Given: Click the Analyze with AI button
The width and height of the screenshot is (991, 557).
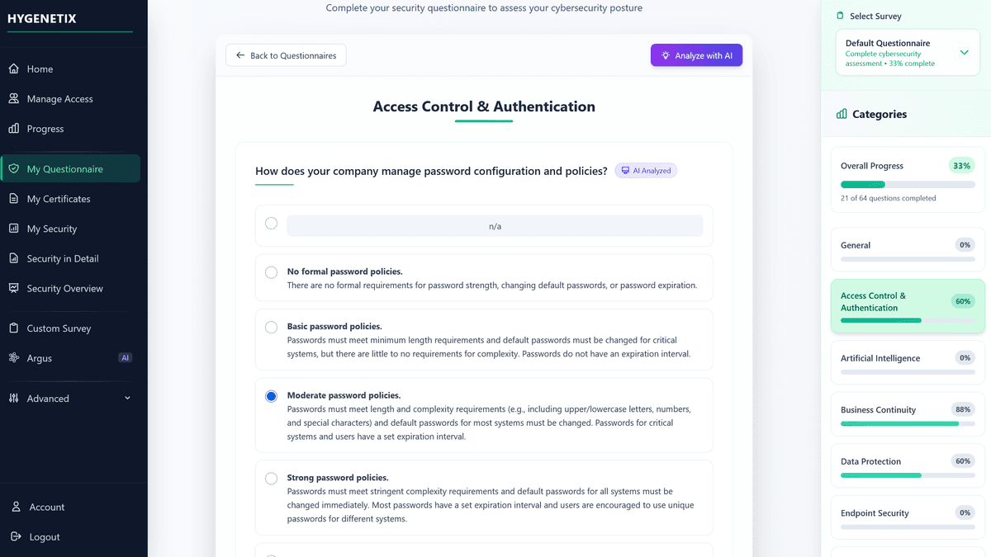Looking at the screenshot, I should [x=696, y=55].
